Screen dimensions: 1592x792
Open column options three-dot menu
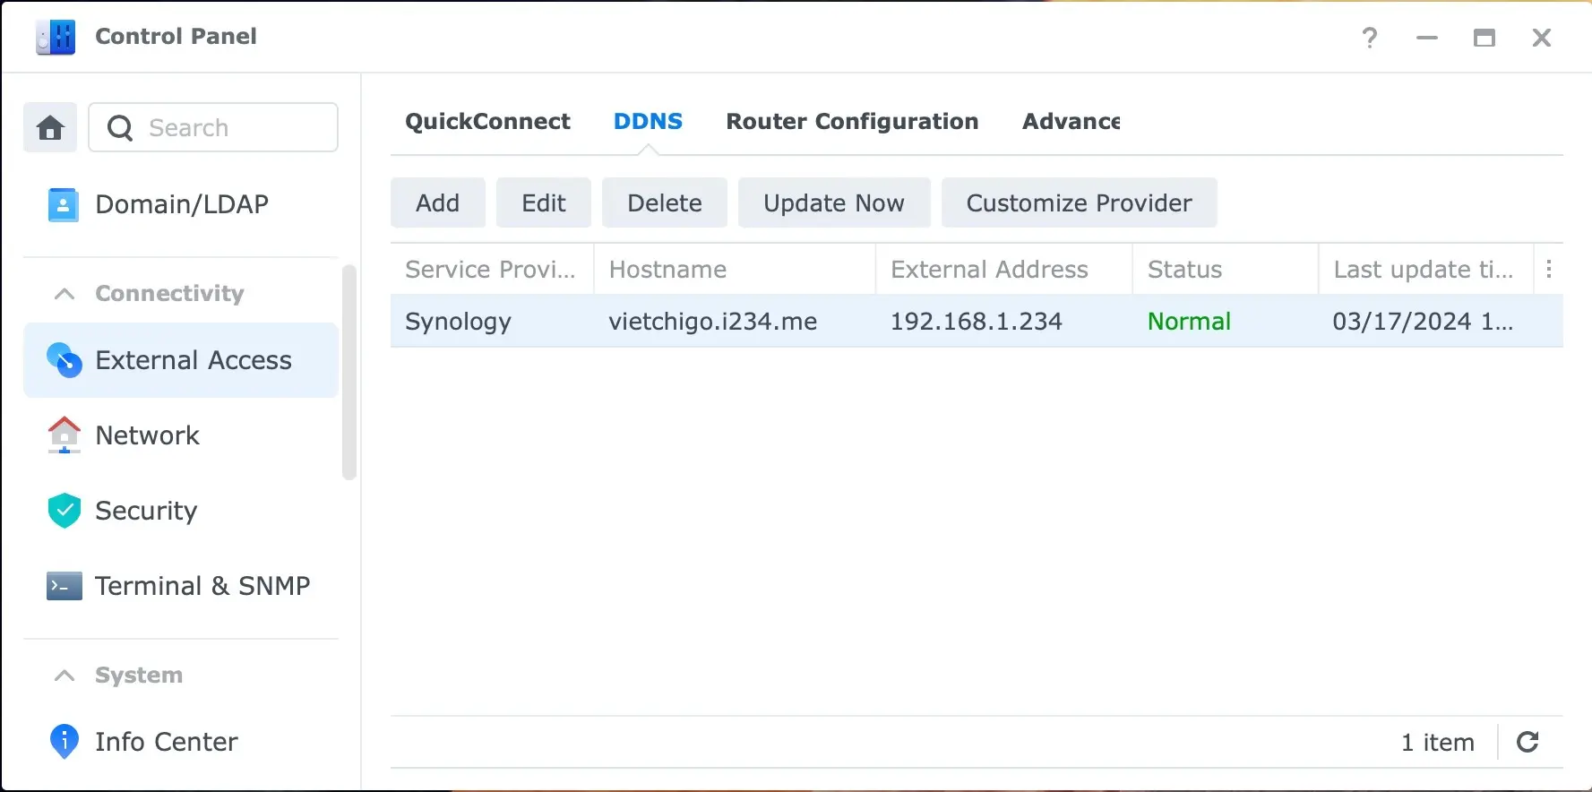[1548, 270]
